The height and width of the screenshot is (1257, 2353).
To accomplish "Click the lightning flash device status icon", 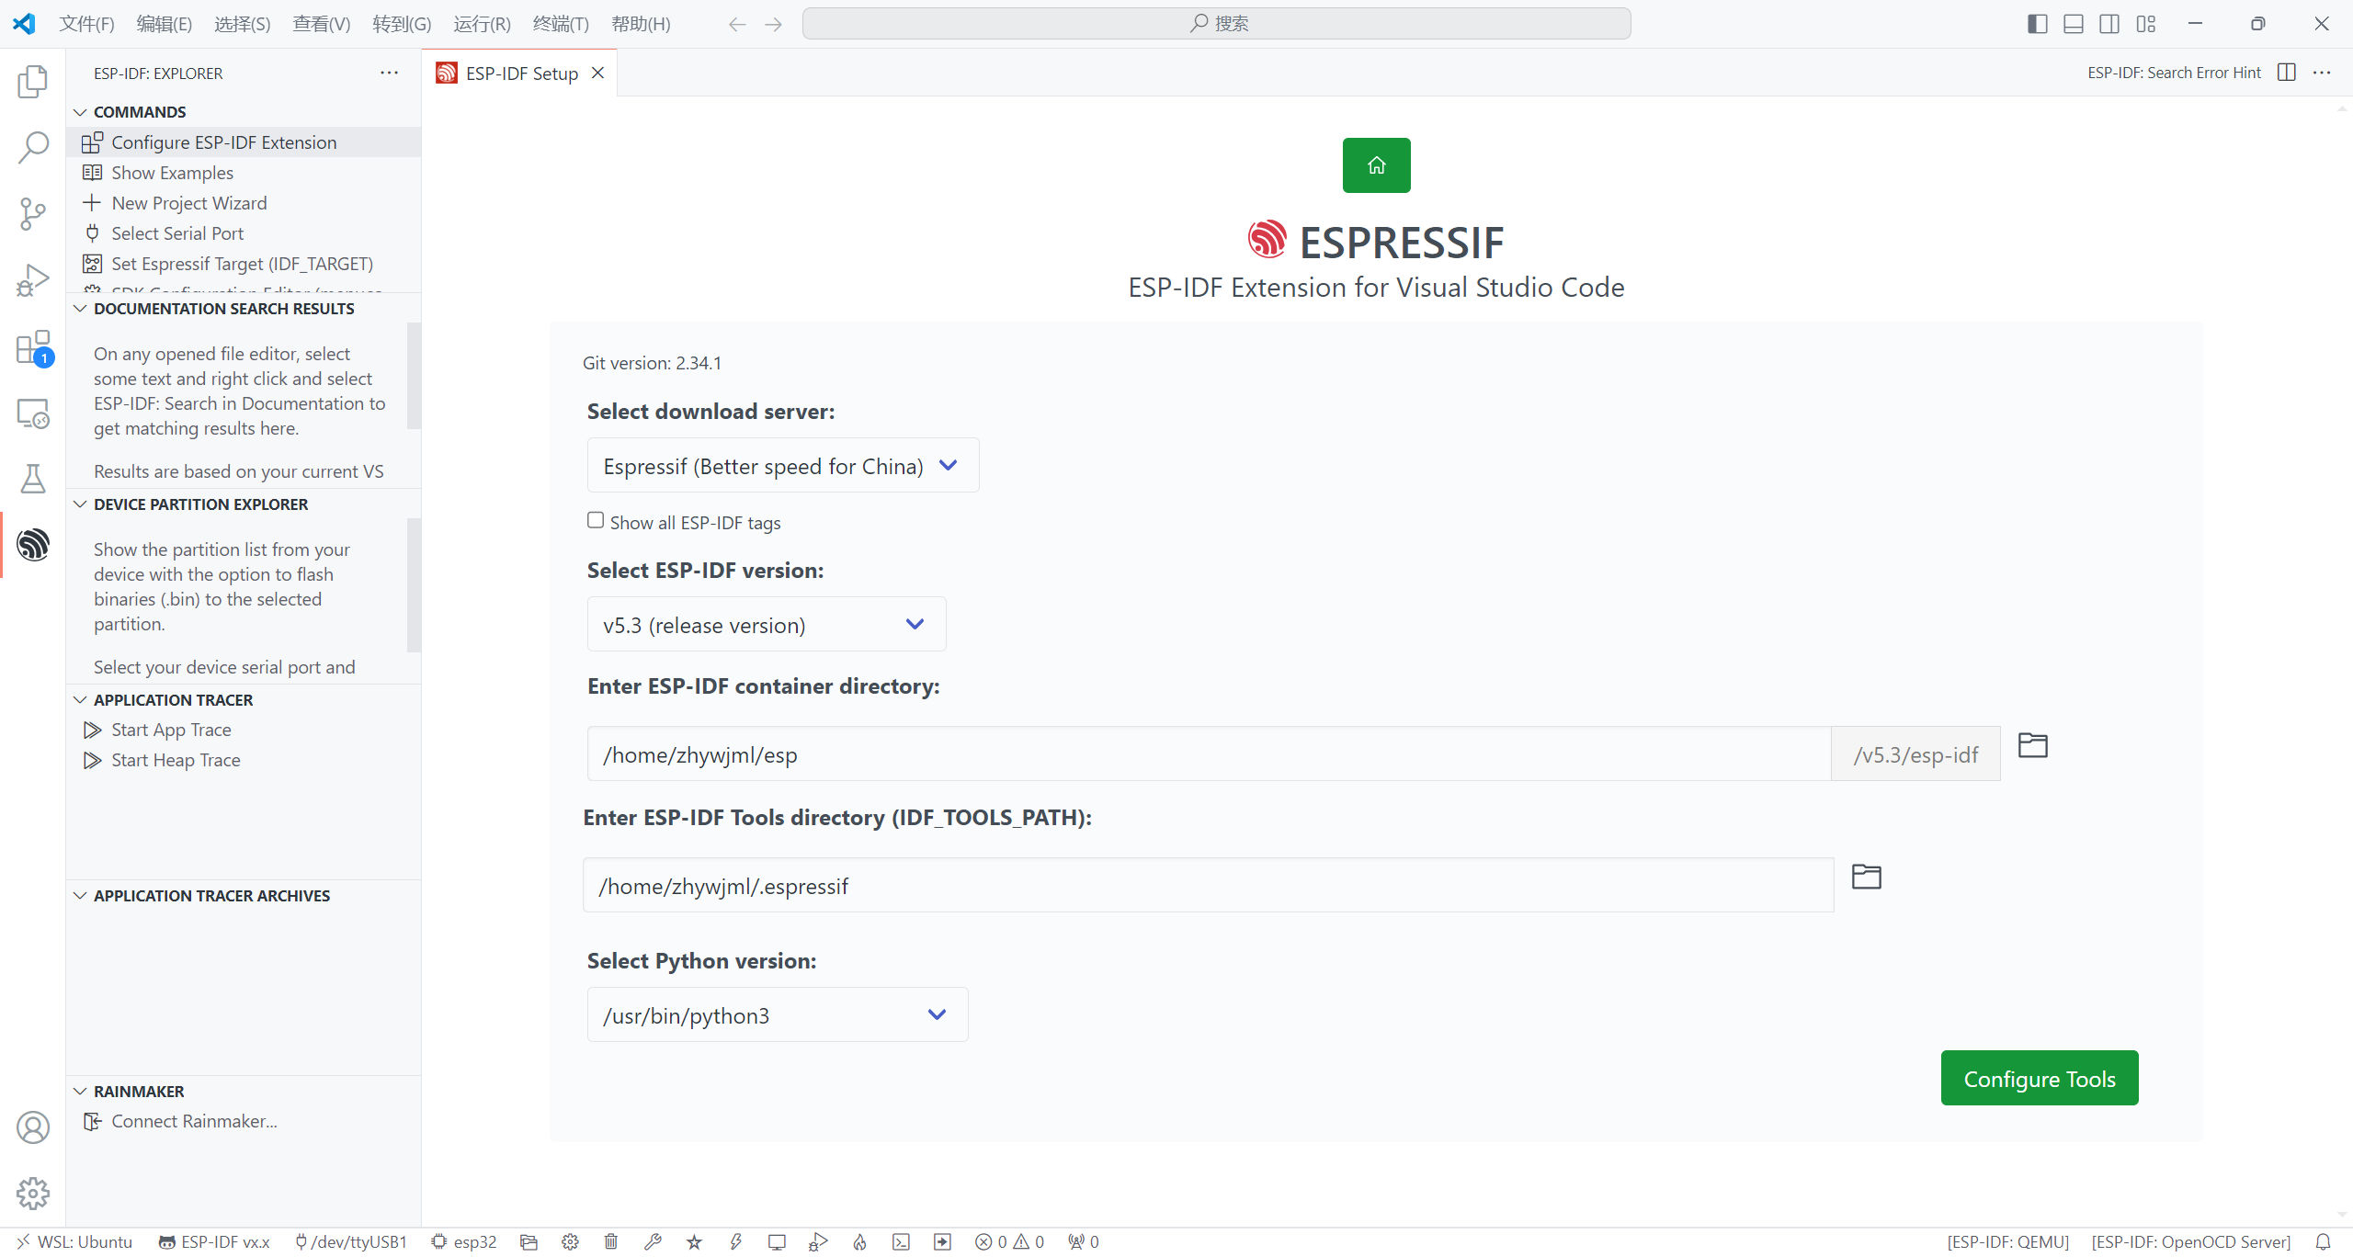I will (735, 1242).
